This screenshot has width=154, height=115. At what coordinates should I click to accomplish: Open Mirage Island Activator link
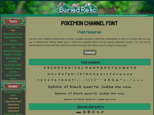(x=13, y=34)
